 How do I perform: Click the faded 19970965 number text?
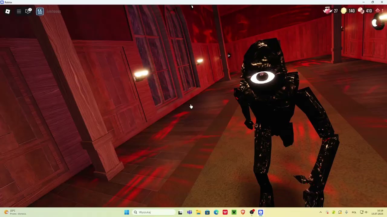(54, 12)
